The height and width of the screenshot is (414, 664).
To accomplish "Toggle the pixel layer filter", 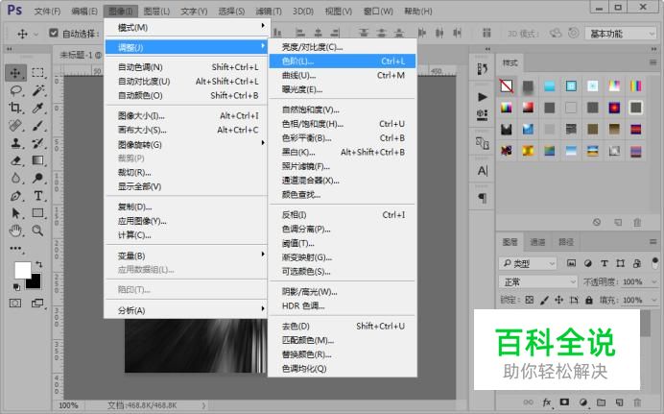I will (571, 263).
